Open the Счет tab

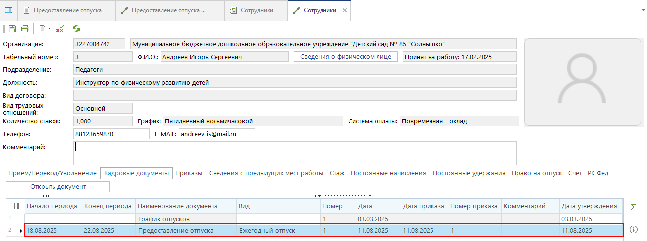point(575,173)
